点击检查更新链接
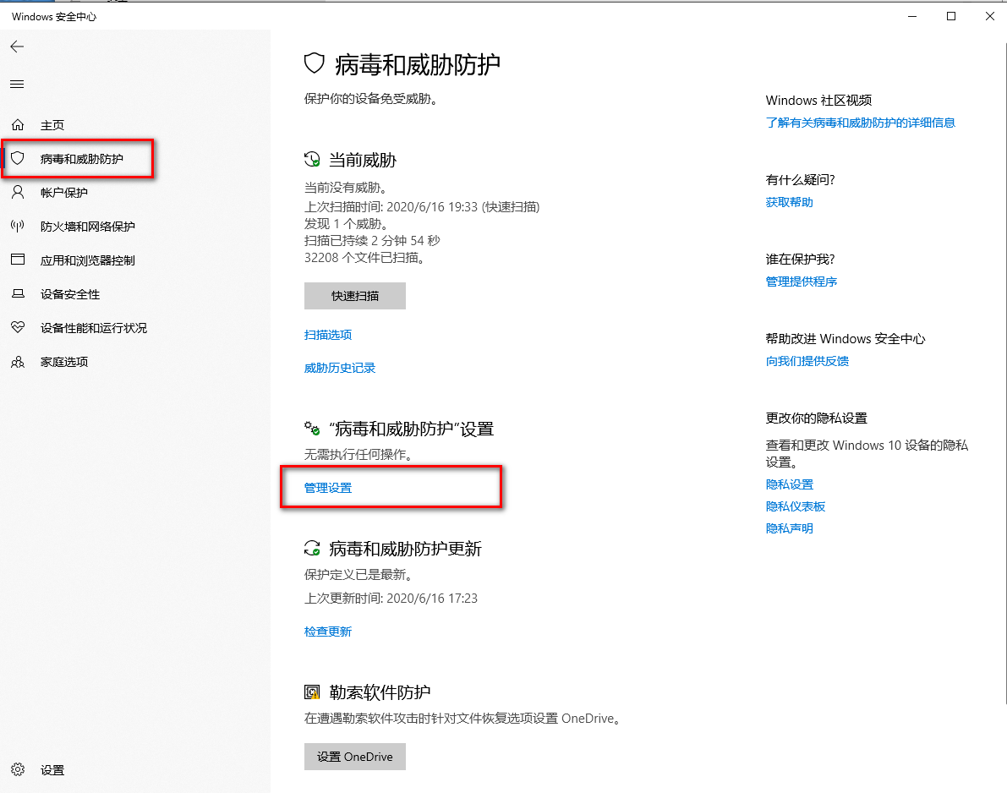 click(x=328, y=631)
